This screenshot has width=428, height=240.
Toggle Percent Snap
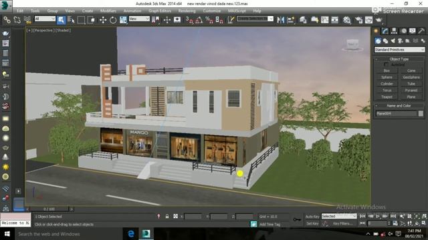pyautogui.click(x=209, y=20)
